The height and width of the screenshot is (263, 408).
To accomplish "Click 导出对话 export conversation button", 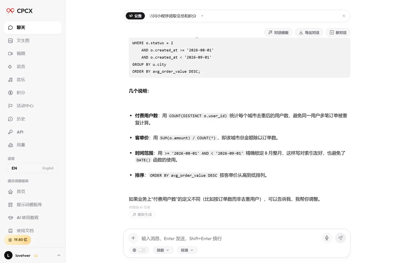I will coord(309,33).
